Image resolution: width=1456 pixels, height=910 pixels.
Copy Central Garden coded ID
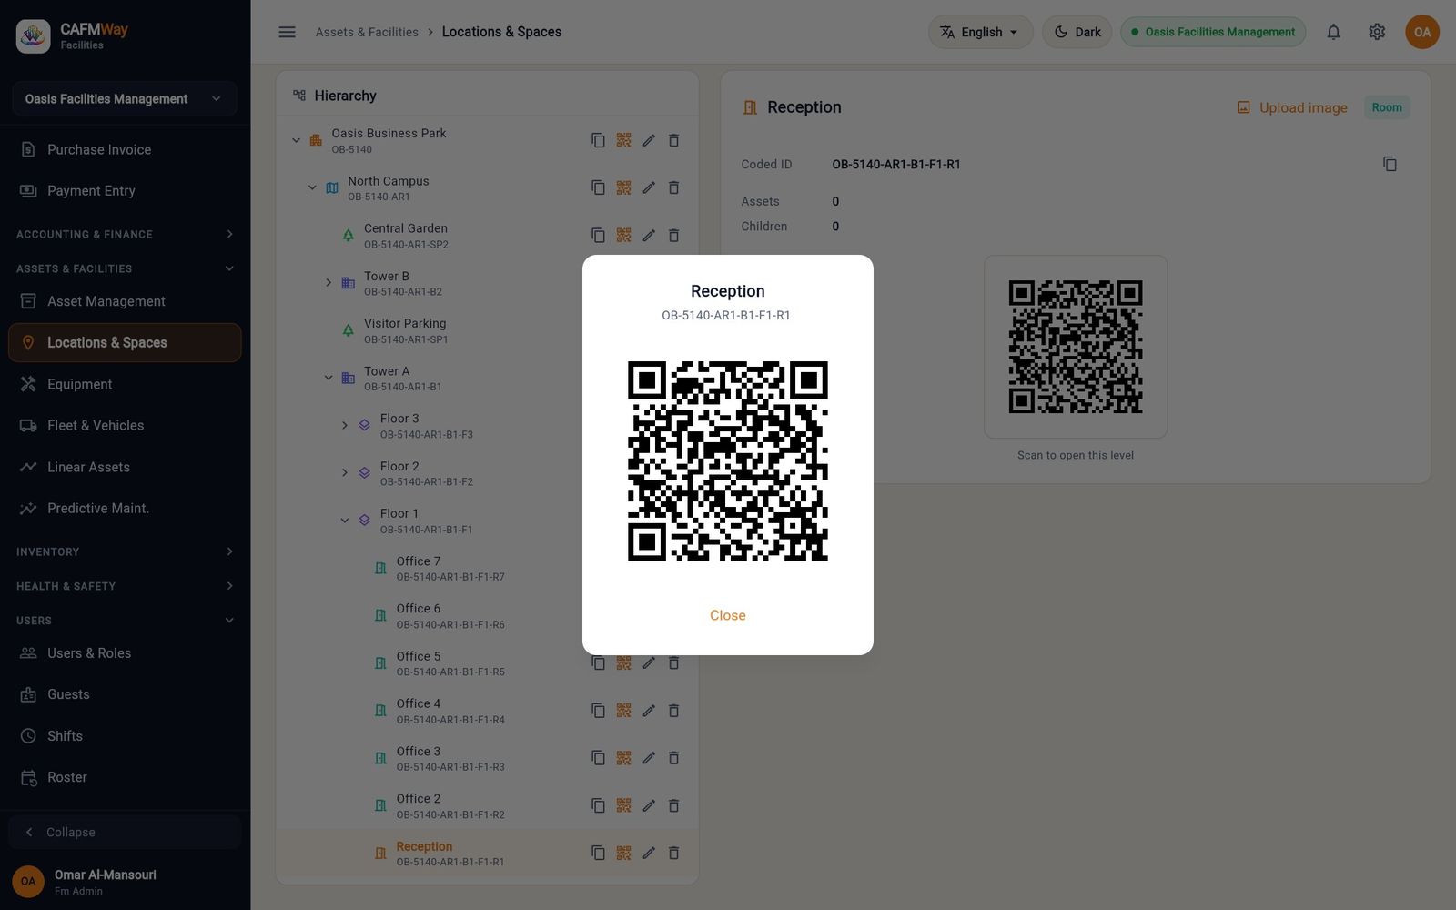tap(598, 235)
